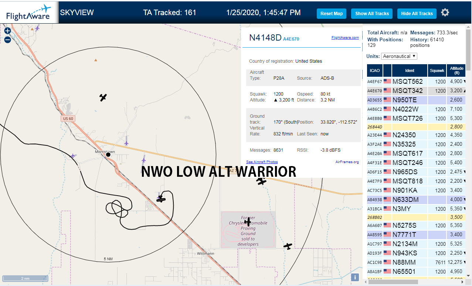
Task: Select N901KA row in aircraft table
Action: pos(417,190)
